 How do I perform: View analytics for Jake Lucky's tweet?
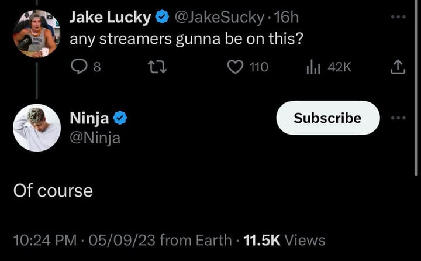tap(313, 68)
